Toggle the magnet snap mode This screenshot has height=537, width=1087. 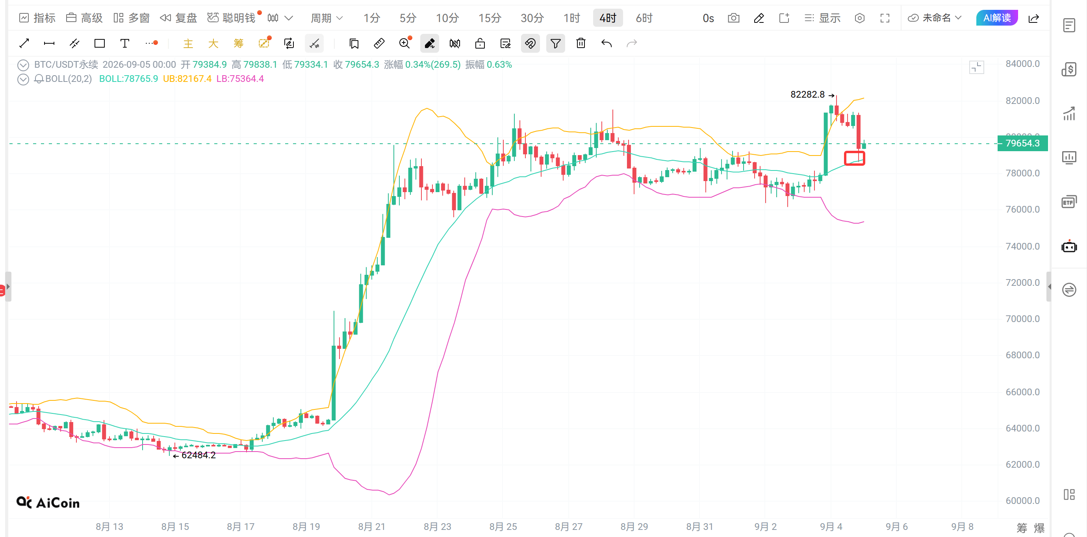tap(530, 43)
